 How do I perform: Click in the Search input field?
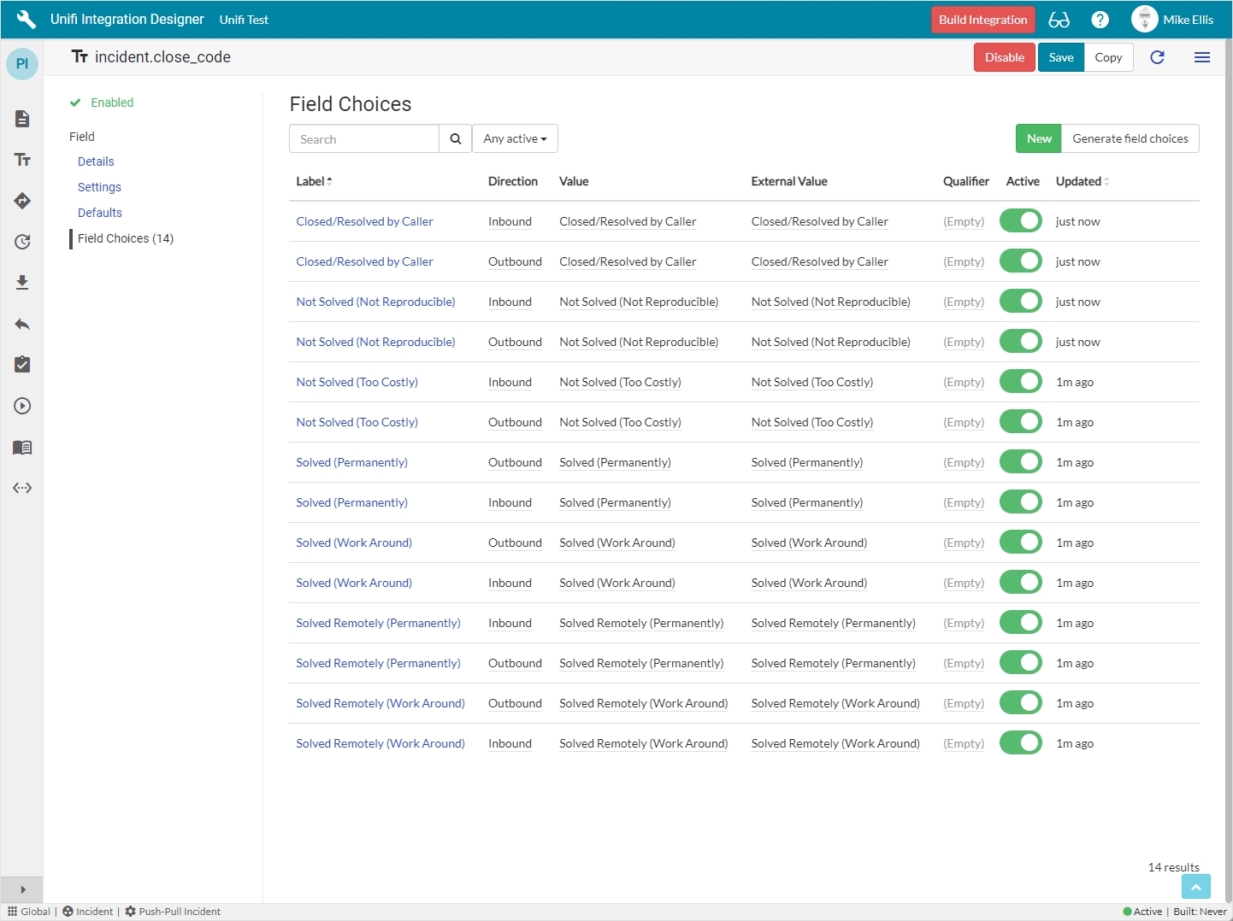pyautogui.click(x=364, y=138)
